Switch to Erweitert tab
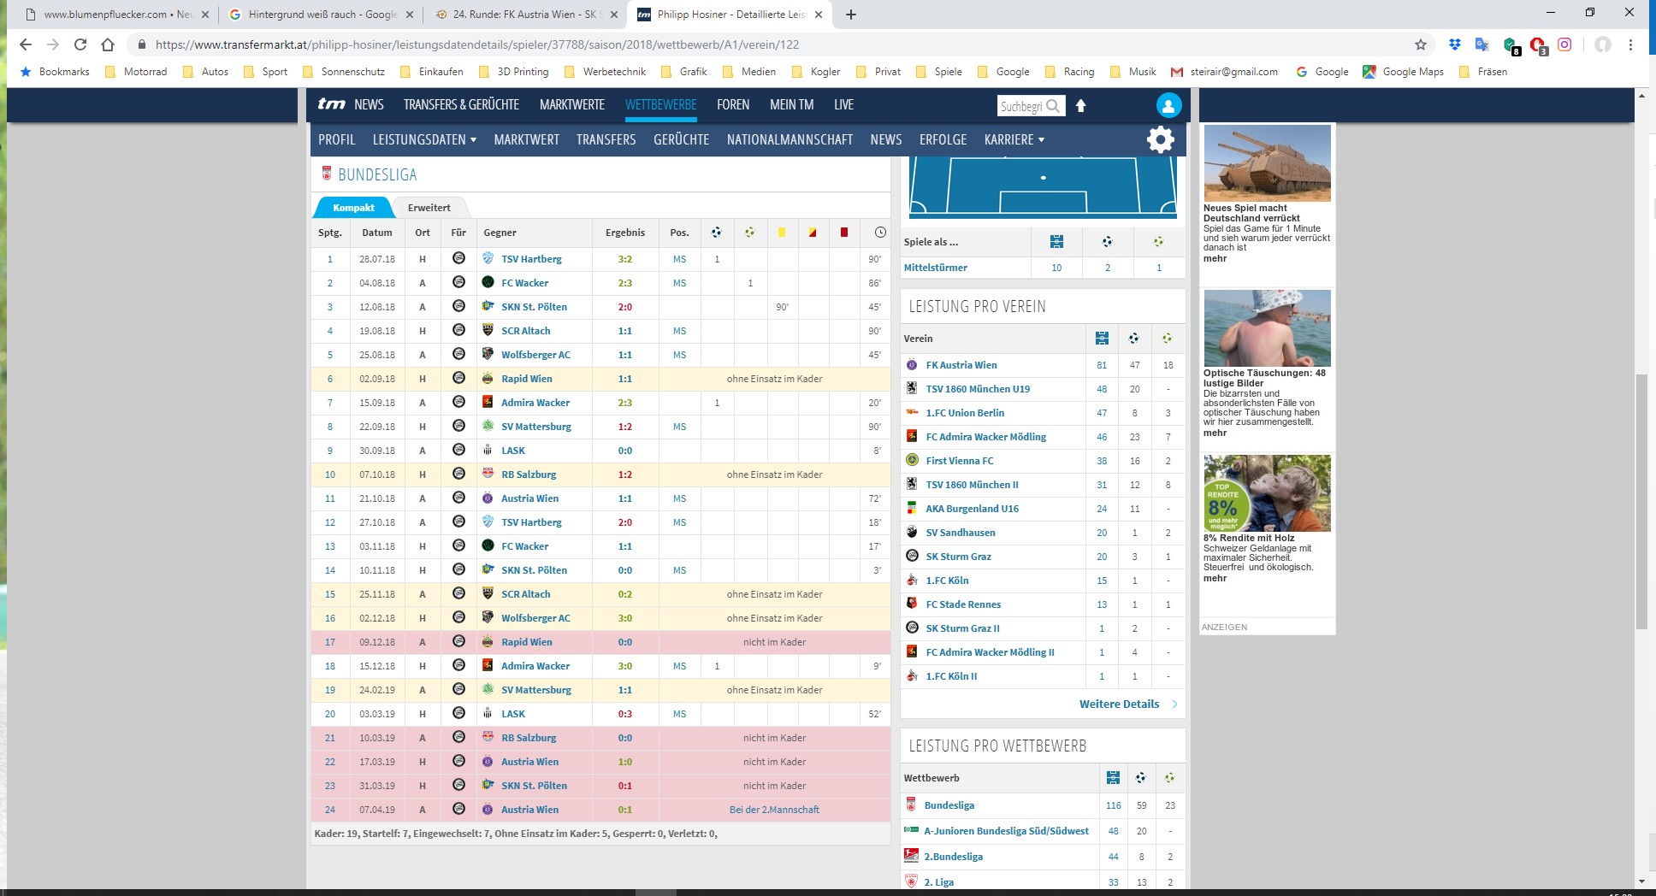The width and height of the screenshot is (1656, 896). click(x=429, y=208)
